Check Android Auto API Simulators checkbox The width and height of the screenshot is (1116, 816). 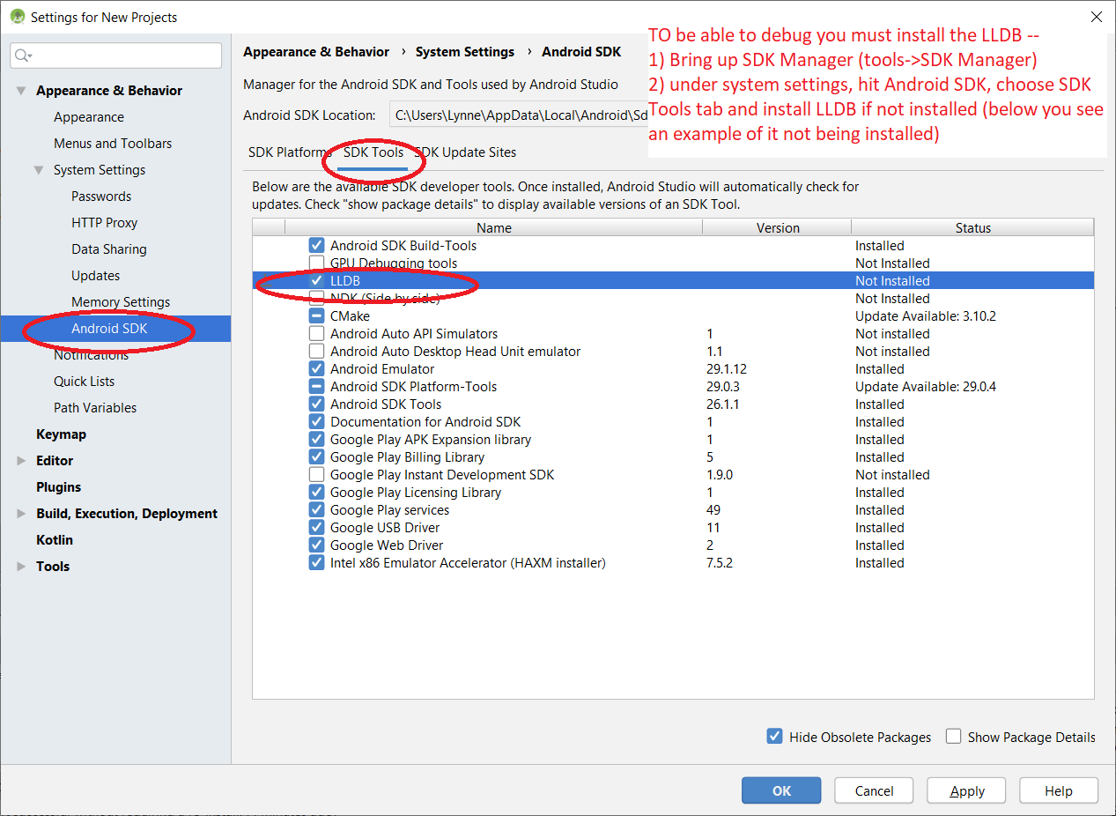317,334
